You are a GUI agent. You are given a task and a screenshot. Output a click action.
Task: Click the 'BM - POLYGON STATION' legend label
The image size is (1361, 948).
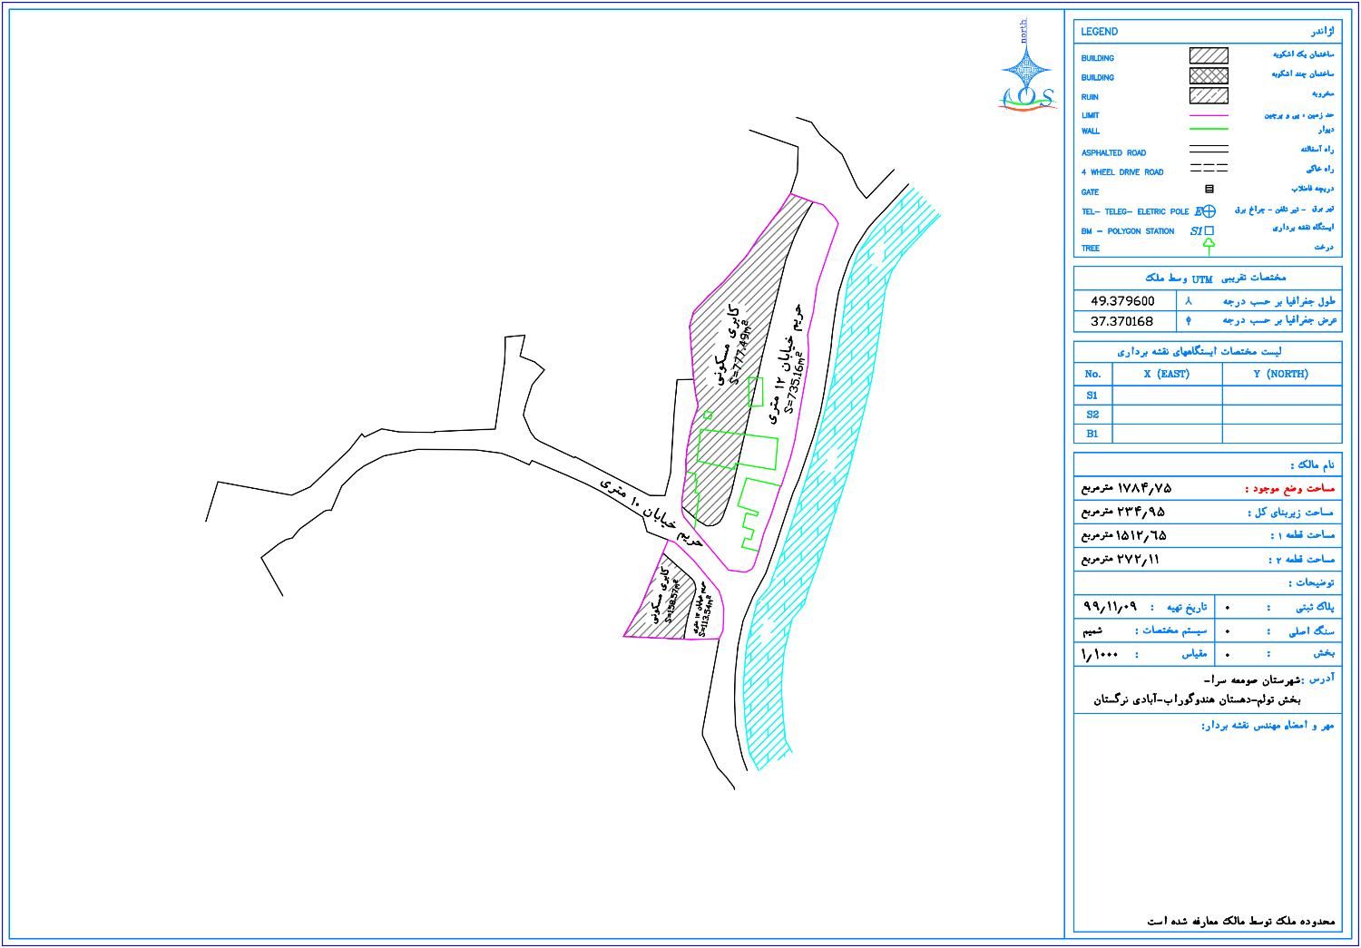click(x=1128, y=231)
